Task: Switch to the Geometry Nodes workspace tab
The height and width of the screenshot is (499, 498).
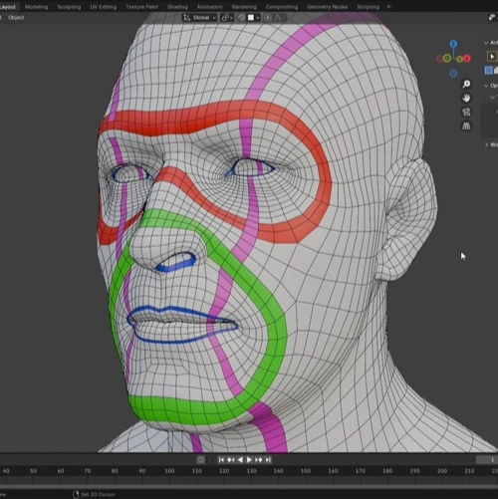Action: pos(328,7)
